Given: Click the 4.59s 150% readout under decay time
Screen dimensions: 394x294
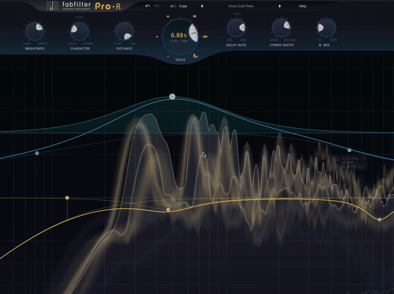Looking at the screenshot, I should pyautogui.click(x=179, y=41).
